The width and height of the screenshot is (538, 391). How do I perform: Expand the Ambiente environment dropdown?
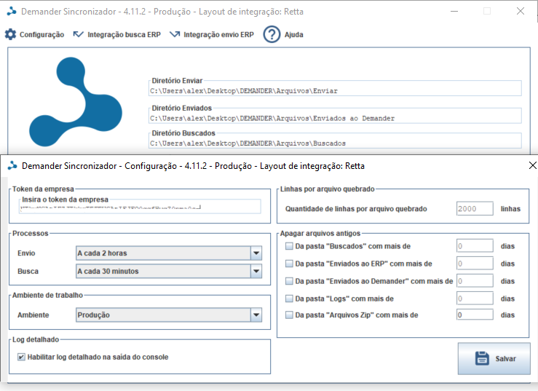(256, 315)
